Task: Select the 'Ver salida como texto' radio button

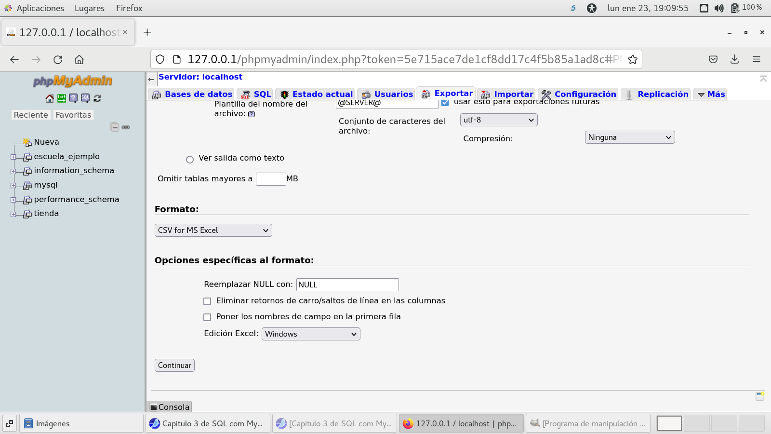Action: tap(190, 160)
